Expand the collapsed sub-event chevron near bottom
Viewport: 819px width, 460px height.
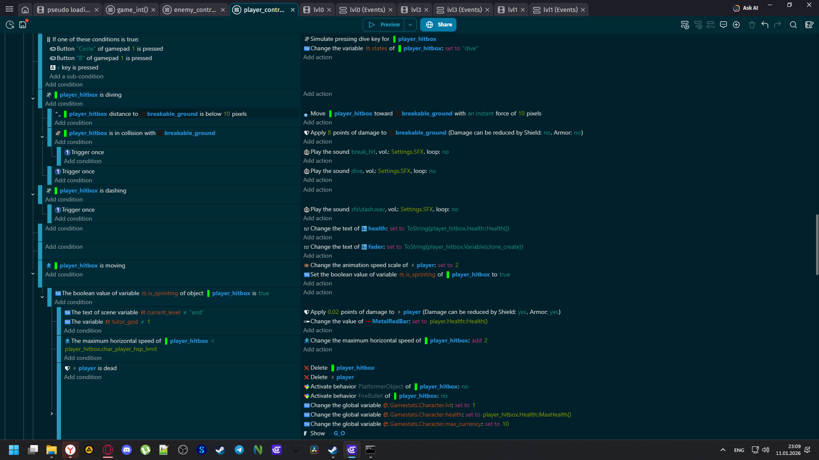tap(52, 414)
